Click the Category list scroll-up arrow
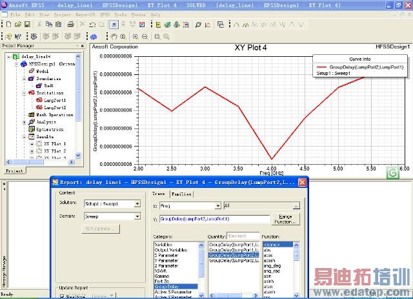 (x=201, y=245)
